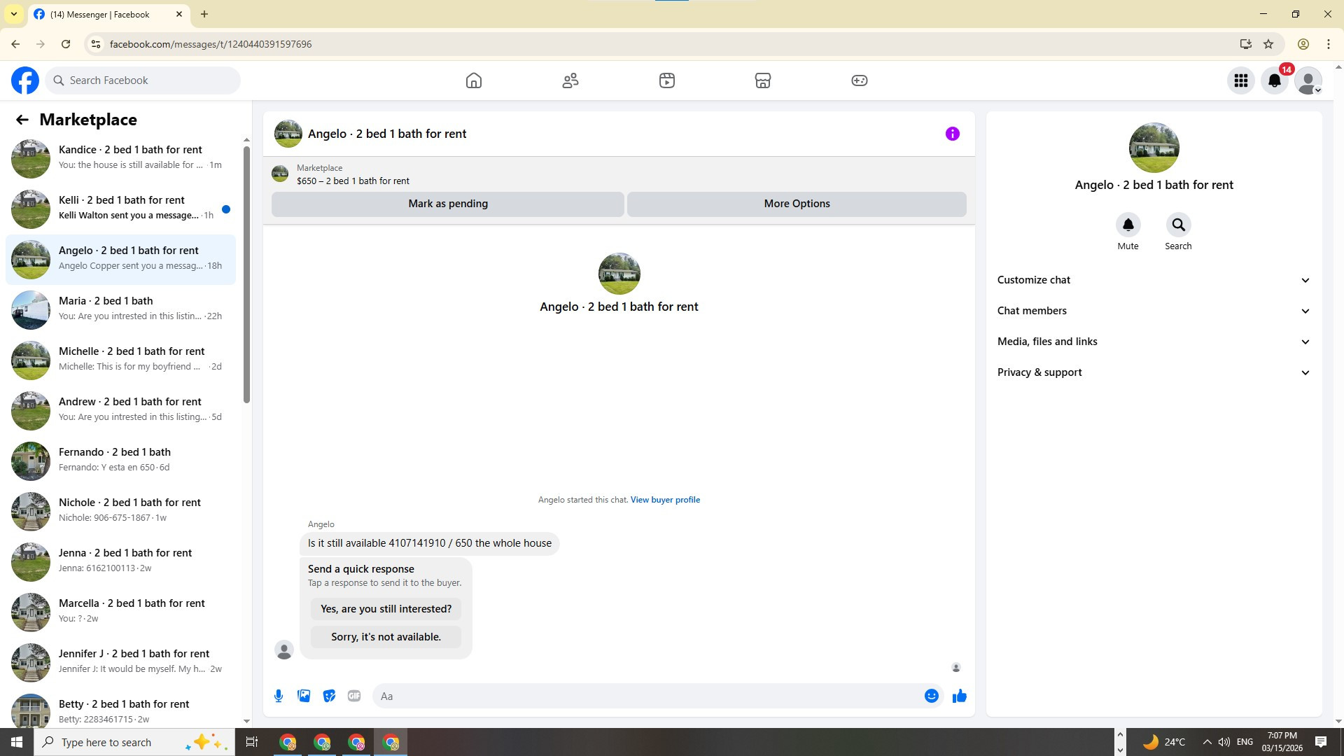This screenshot has height=756, width=1344.
Task: Open Betty conversation in chat list
Action: coord(120,709)
